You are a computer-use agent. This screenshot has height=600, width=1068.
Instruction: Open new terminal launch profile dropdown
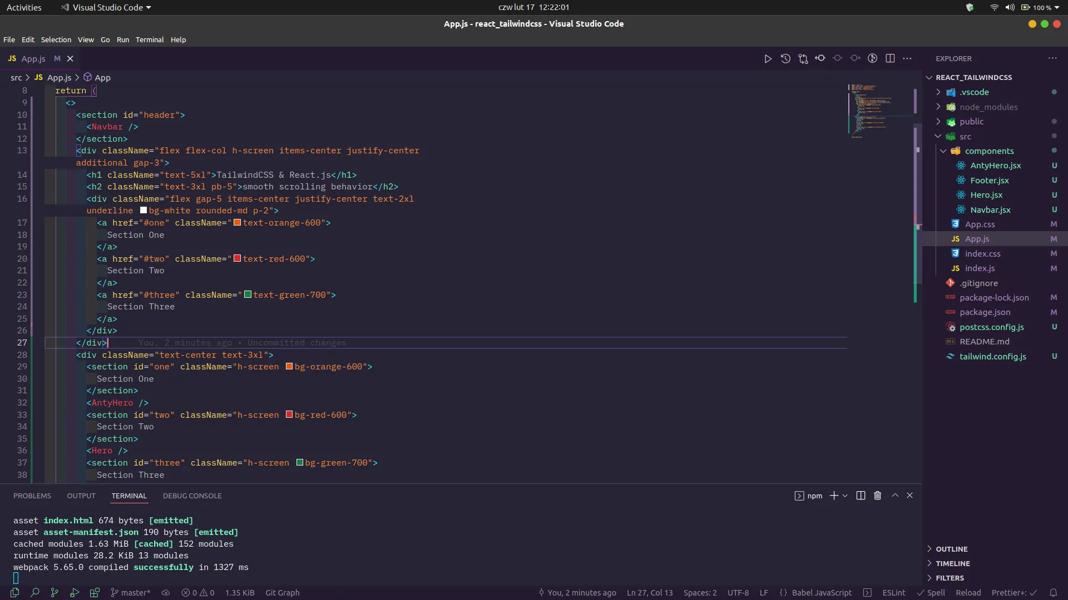pos(845,496)
